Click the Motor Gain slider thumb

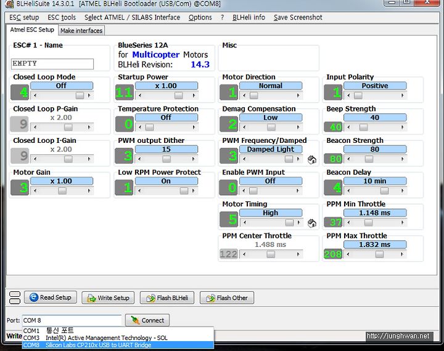62,191
